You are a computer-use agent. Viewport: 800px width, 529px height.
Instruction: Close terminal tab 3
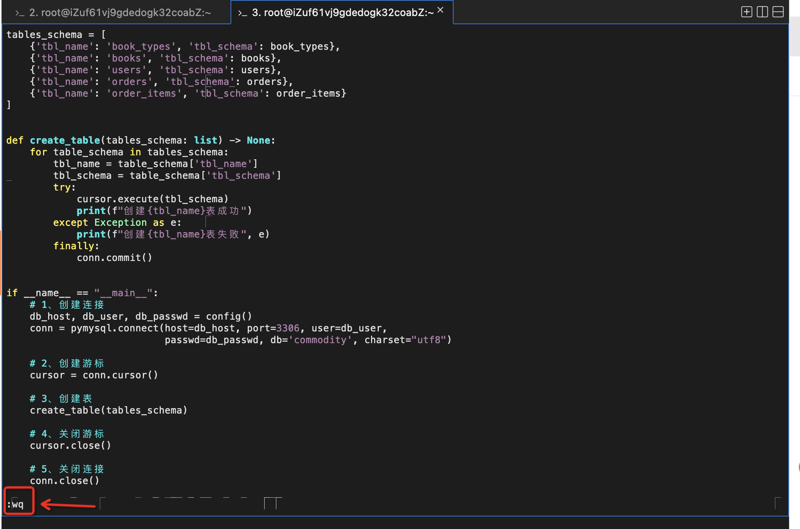point(440,10)
